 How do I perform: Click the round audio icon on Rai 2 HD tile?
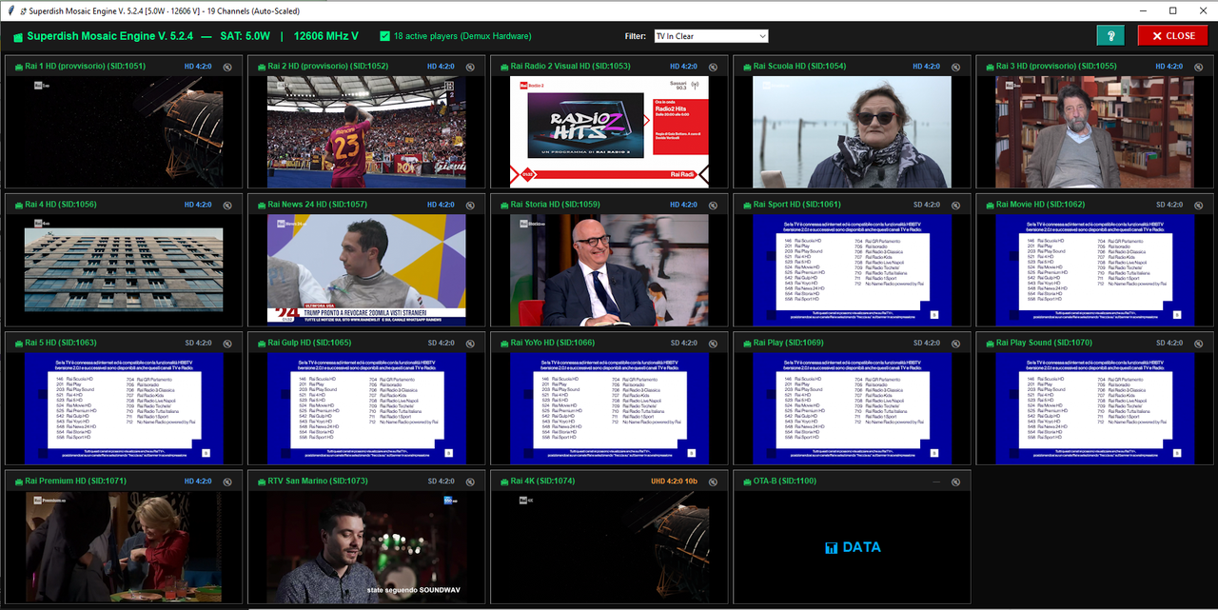(x=470, y=67)
